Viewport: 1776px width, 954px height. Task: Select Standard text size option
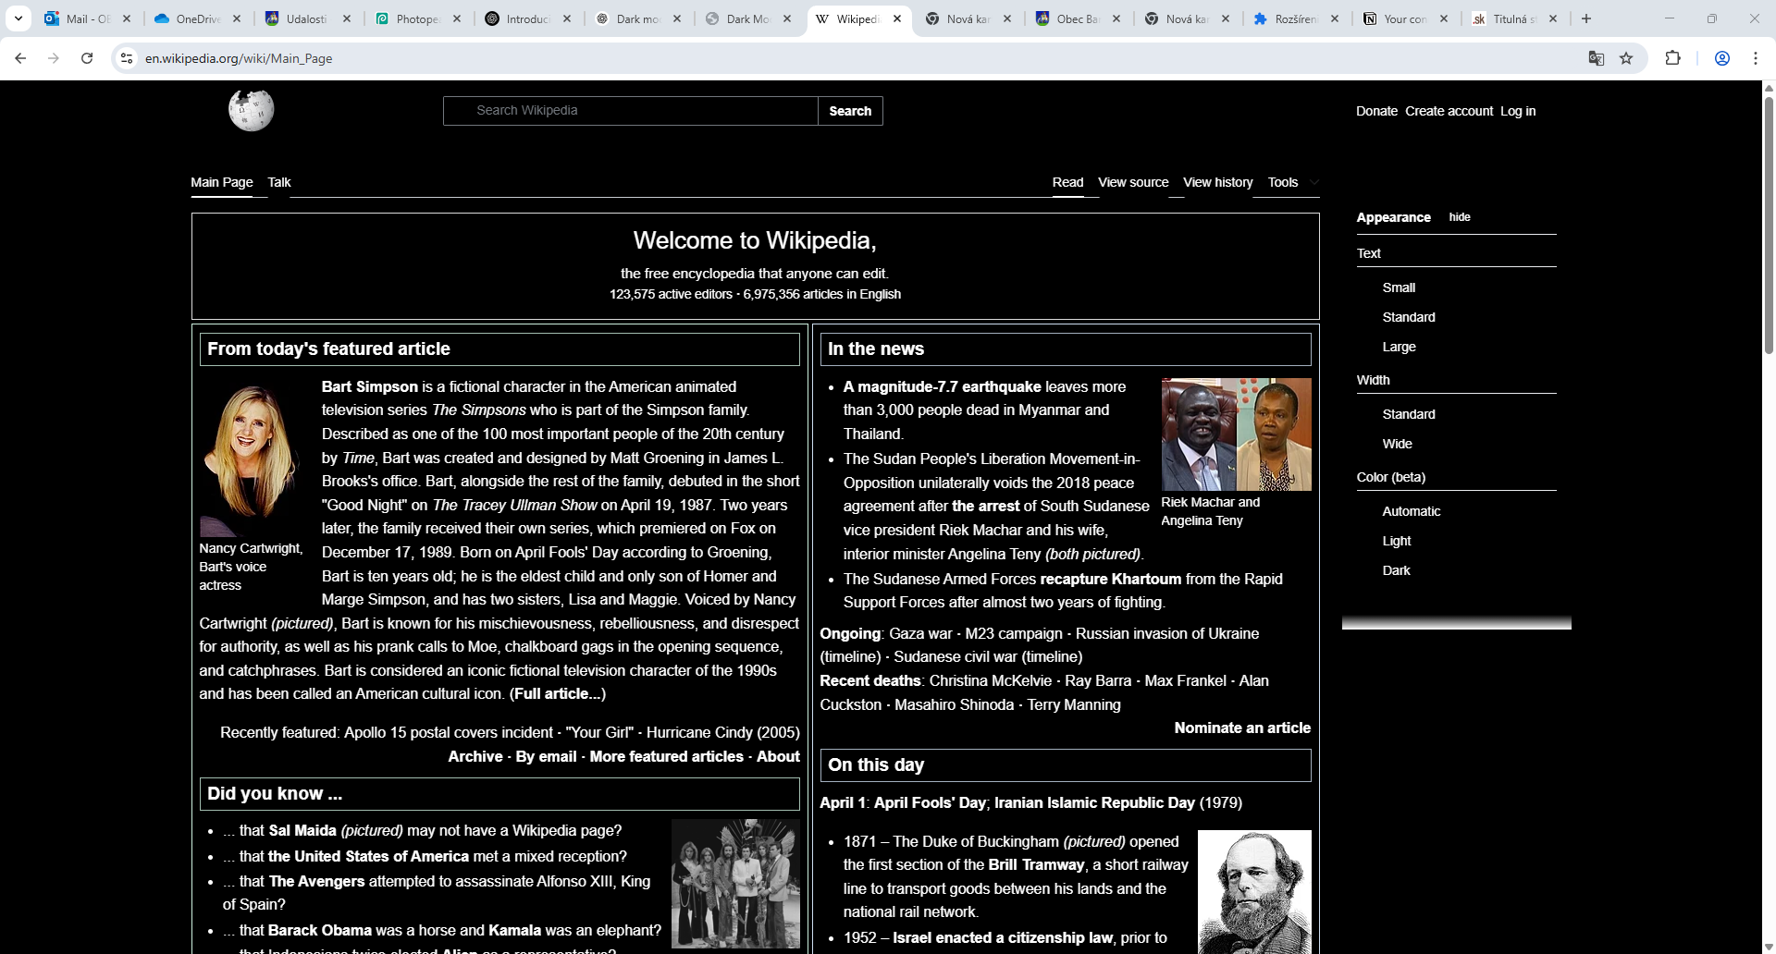(1409, 317)
